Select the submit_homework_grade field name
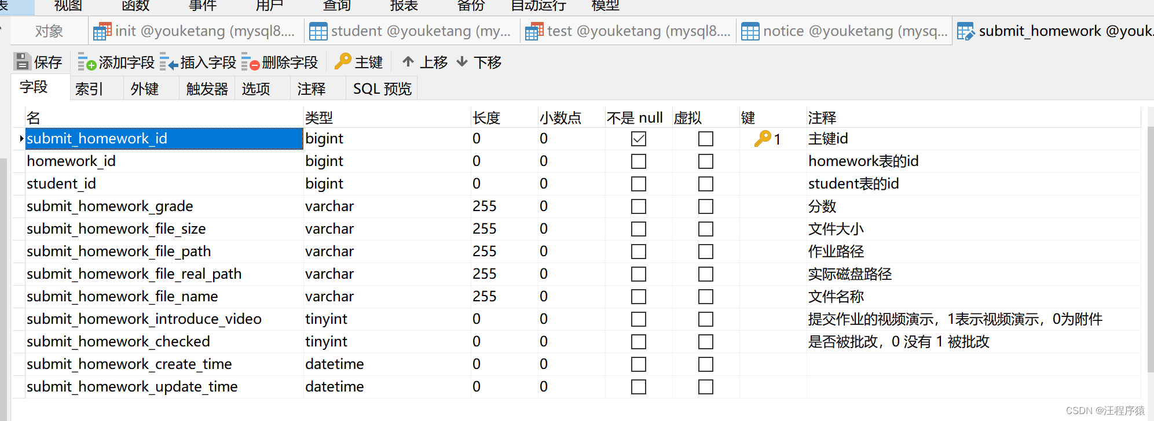The width and height of the screenshot is (1154, 421). [164, 206]
